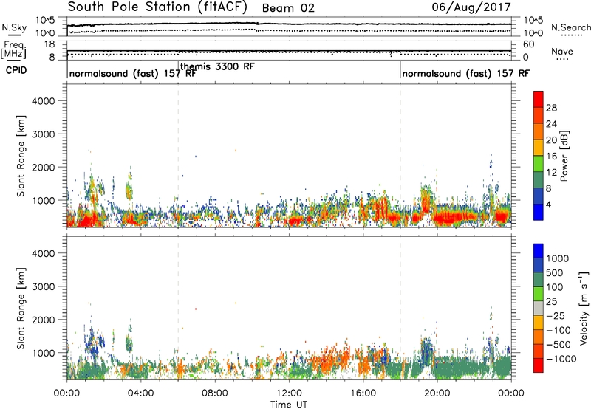The height and width of the screenshot is (409, 591).
Task: Click the '20:00' time tick label
Action: tap(437, 393)
